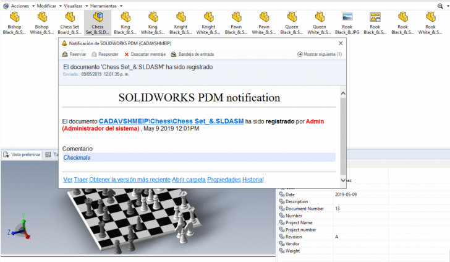
Task: Select the King White file icon
Action: (x=153, y=17)
